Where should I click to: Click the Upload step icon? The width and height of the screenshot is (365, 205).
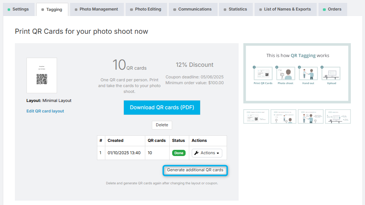tap(331, 73)
